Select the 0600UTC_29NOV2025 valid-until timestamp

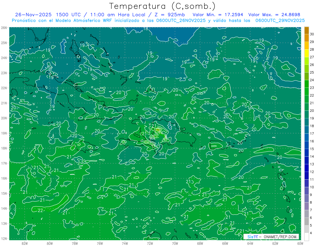click(x=280, y=21)
